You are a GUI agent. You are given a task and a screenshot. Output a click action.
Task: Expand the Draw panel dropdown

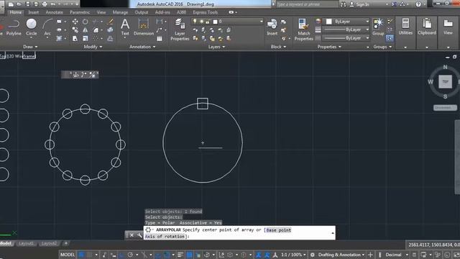[30, 47]
